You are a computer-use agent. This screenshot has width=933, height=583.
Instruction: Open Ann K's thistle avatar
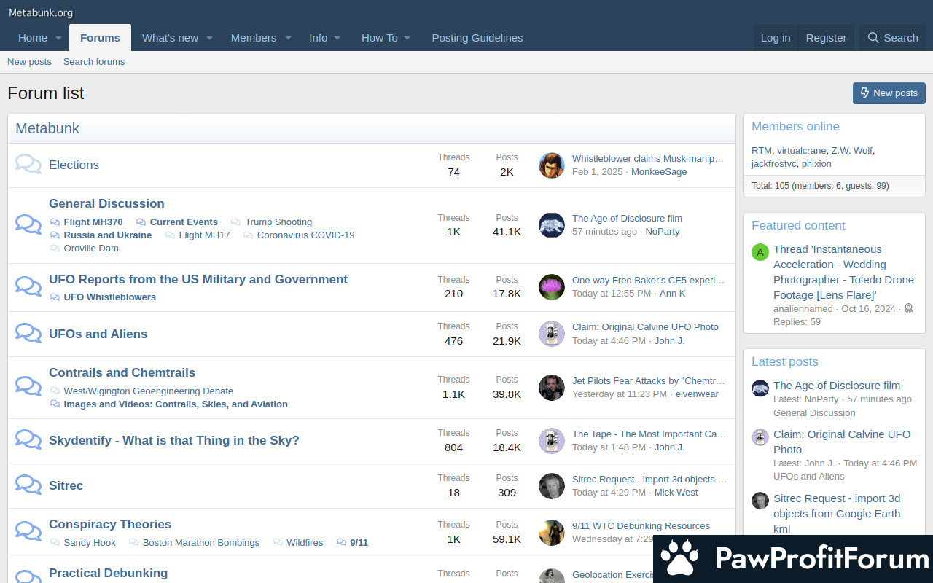click(552, 287)
